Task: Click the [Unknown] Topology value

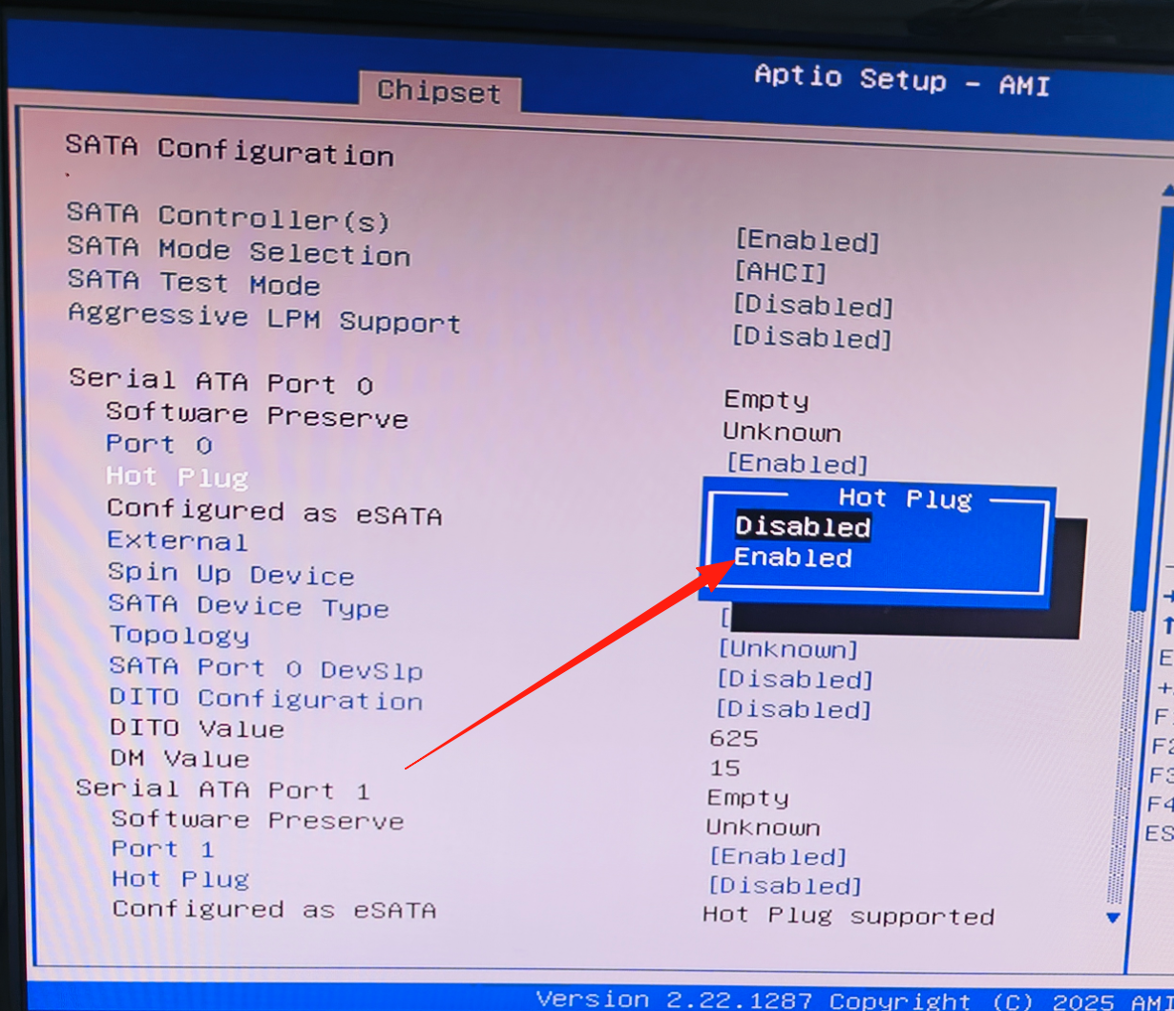Action: click(788, 650)
